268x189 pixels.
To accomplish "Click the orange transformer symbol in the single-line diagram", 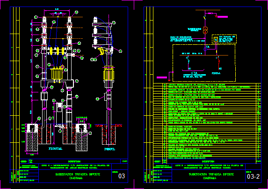I will [x=205, y=30].
